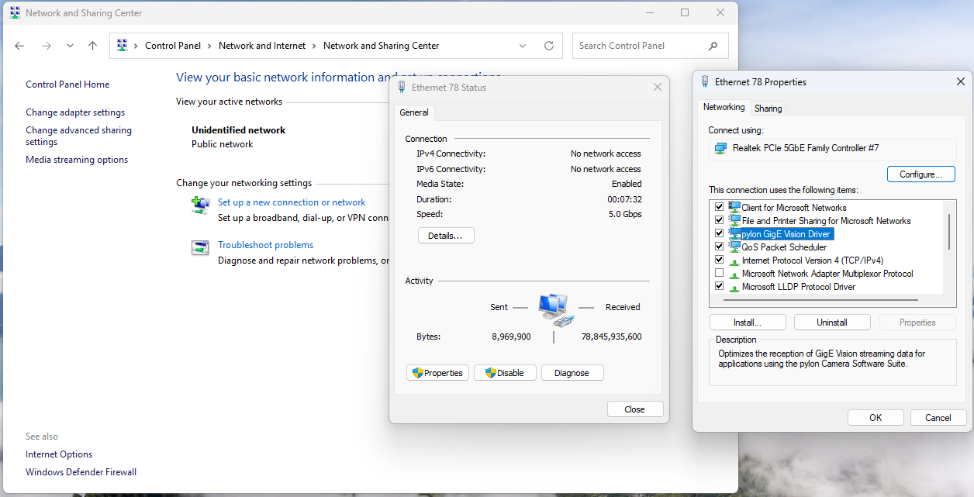
Task: Open Change adapter settings link
Action: pos(75,112)
